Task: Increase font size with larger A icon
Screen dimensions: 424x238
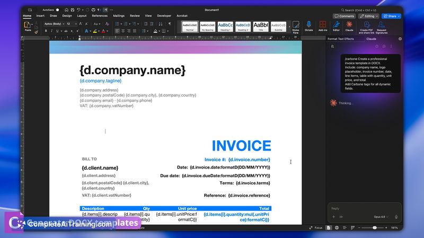Action: (x=81, y=24)
